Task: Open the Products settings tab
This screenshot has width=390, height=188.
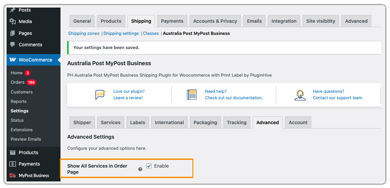Action: pos(111,21)
